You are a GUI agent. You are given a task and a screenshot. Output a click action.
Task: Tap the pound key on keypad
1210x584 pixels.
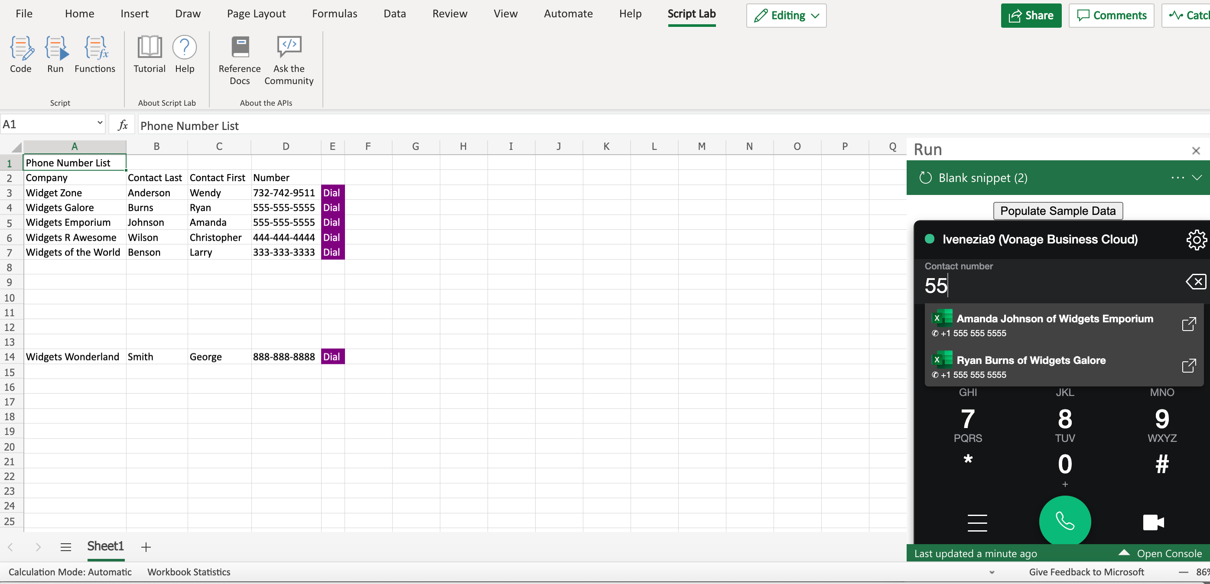(1161, 464)
